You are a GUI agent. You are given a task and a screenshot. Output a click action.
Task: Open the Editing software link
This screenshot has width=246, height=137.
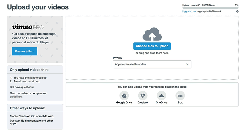31,121
